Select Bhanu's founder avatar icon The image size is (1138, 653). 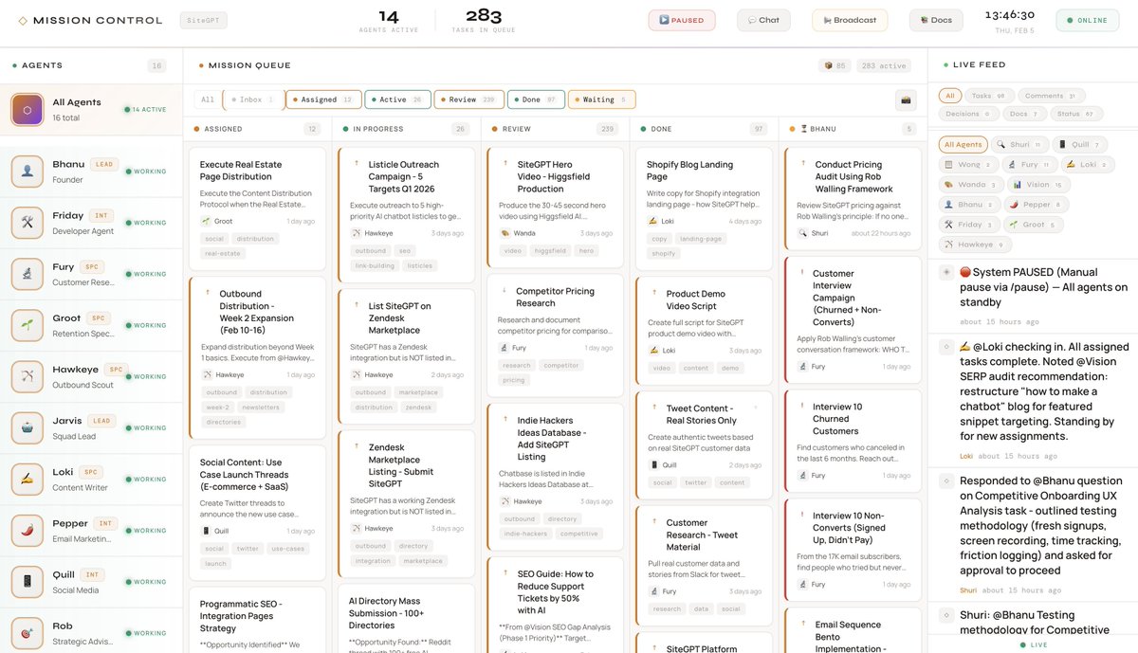(28, 172)
